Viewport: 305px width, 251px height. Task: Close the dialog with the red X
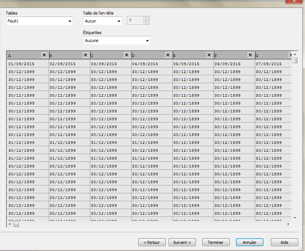pos(294,1)
